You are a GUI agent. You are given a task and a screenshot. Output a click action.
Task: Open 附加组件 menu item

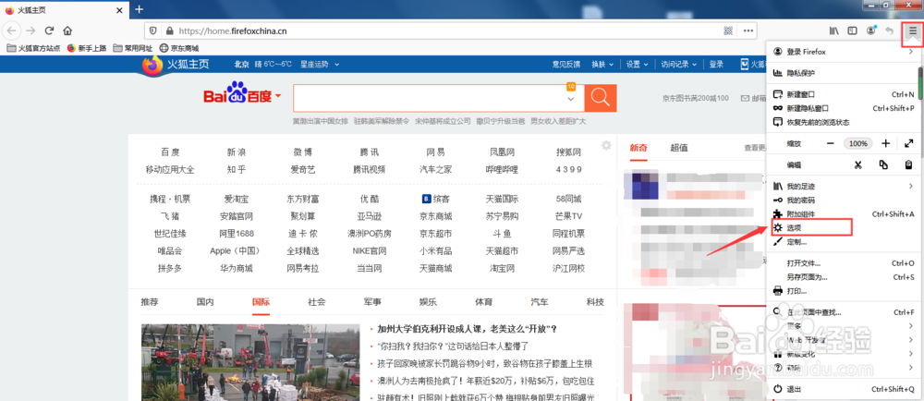(x=844, y=213)
